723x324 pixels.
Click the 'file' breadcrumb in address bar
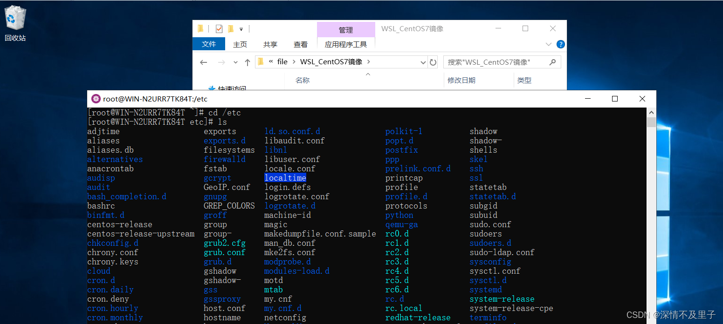coord(282,62)
